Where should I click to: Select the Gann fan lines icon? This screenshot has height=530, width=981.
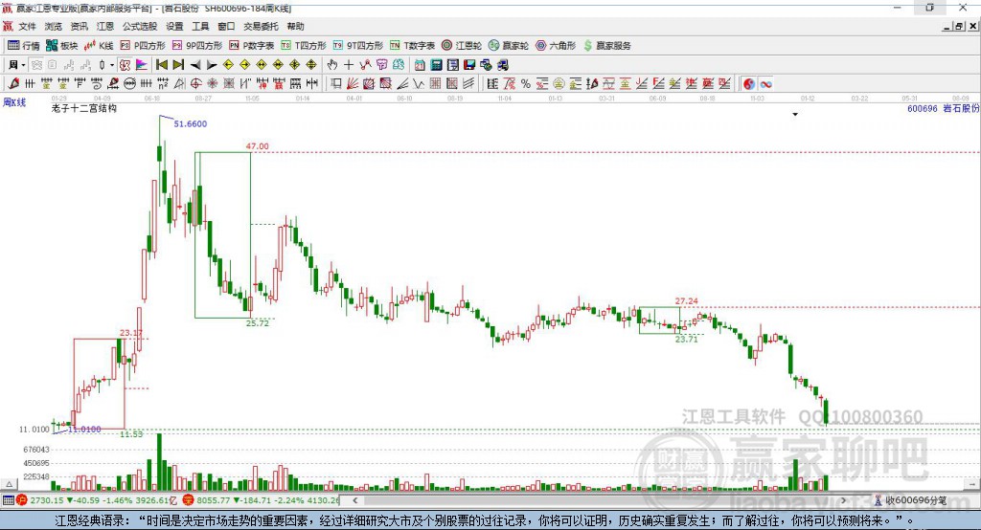point(353,84)
